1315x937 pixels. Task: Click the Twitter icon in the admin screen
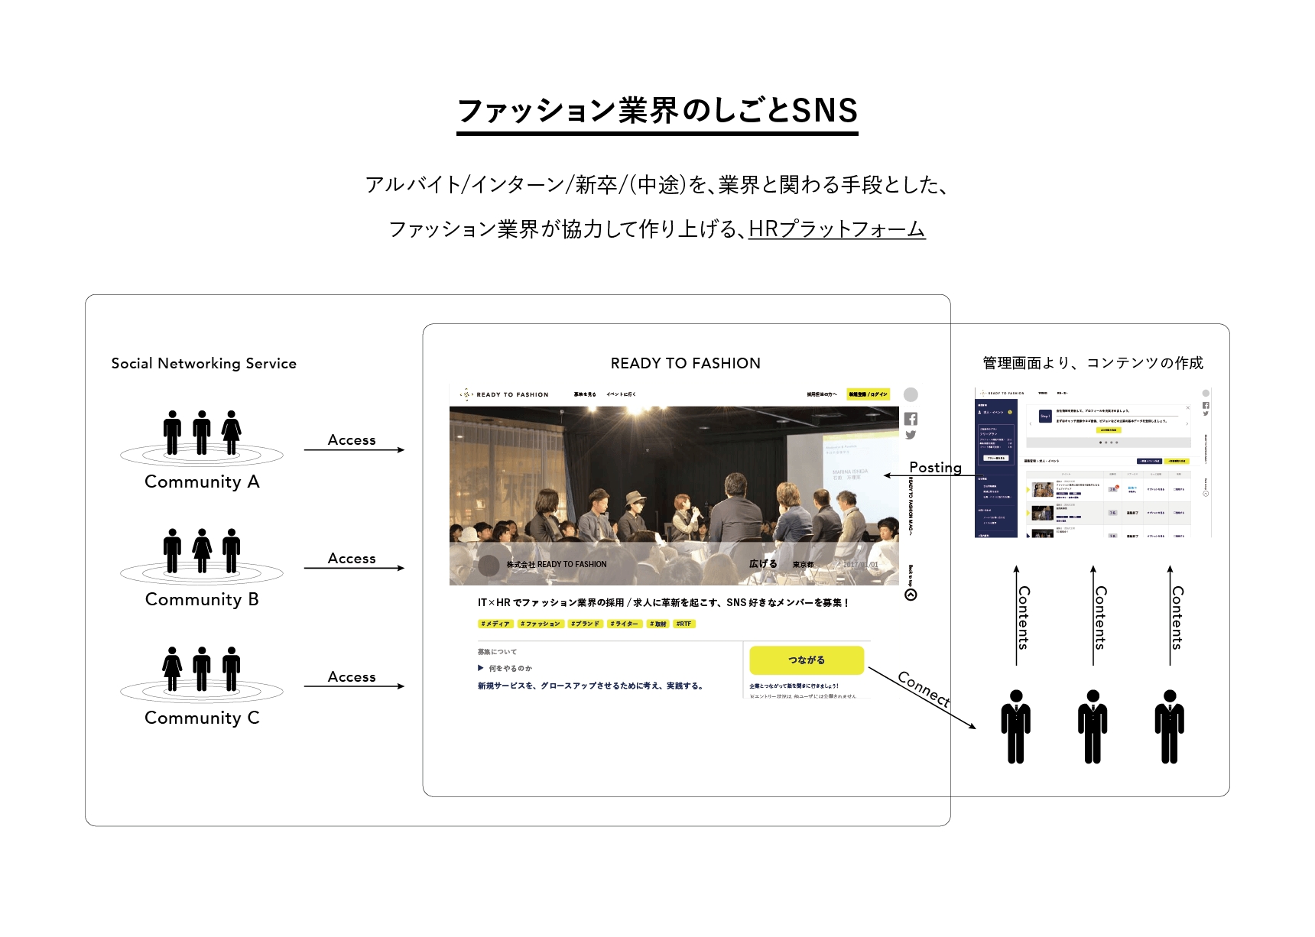(1206, 413)
